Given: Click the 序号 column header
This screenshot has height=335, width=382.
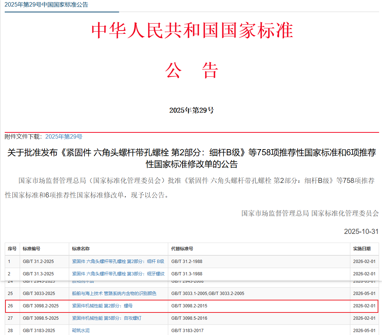Looking at the screenshot, I should coord(12,248).
